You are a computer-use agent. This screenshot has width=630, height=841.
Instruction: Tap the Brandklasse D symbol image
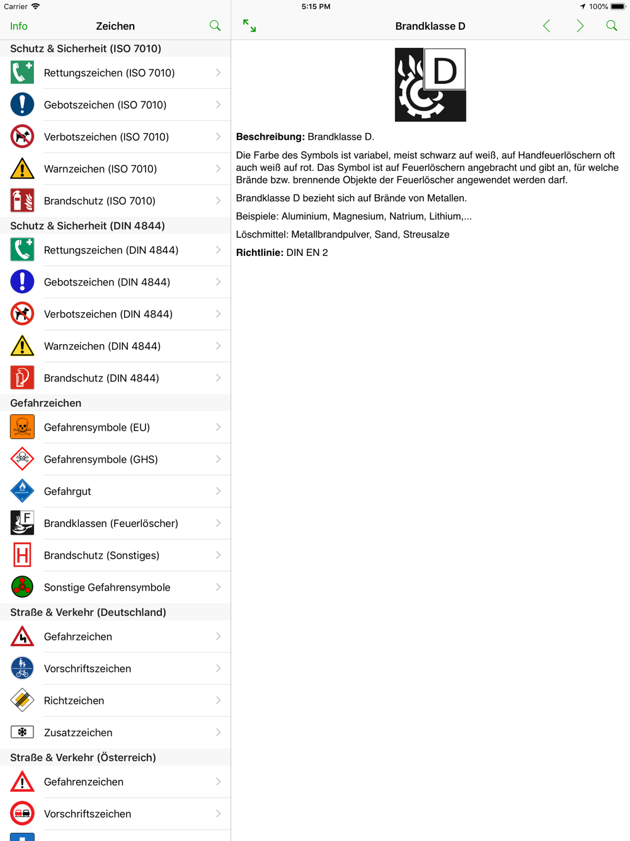[430, 84]
